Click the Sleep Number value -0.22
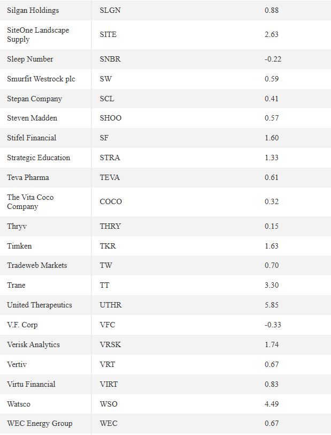This screenshot has height=435, width=331. pyautogui.click(x=273, y=59)
